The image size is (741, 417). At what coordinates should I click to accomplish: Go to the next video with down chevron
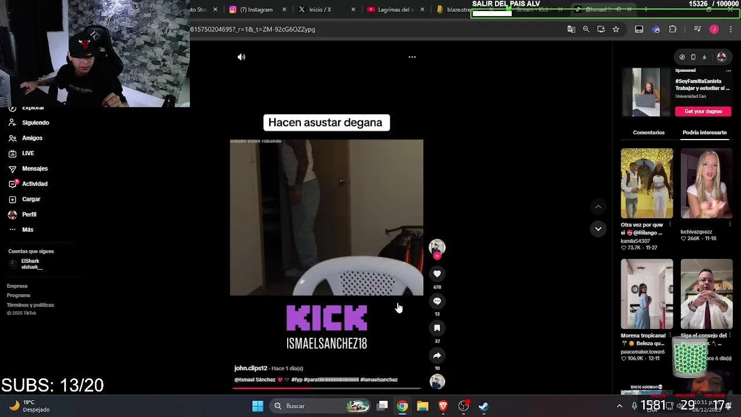coord(598,229)
